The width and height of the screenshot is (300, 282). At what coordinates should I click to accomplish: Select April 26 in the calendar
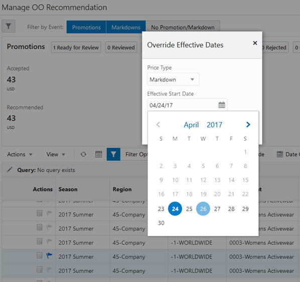coord(203,209)
